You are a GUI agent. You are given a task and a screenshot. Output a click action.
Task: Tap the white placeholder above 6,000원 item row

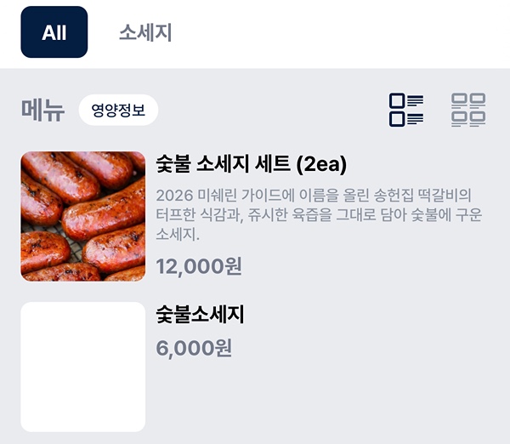[x=83, y=367]
